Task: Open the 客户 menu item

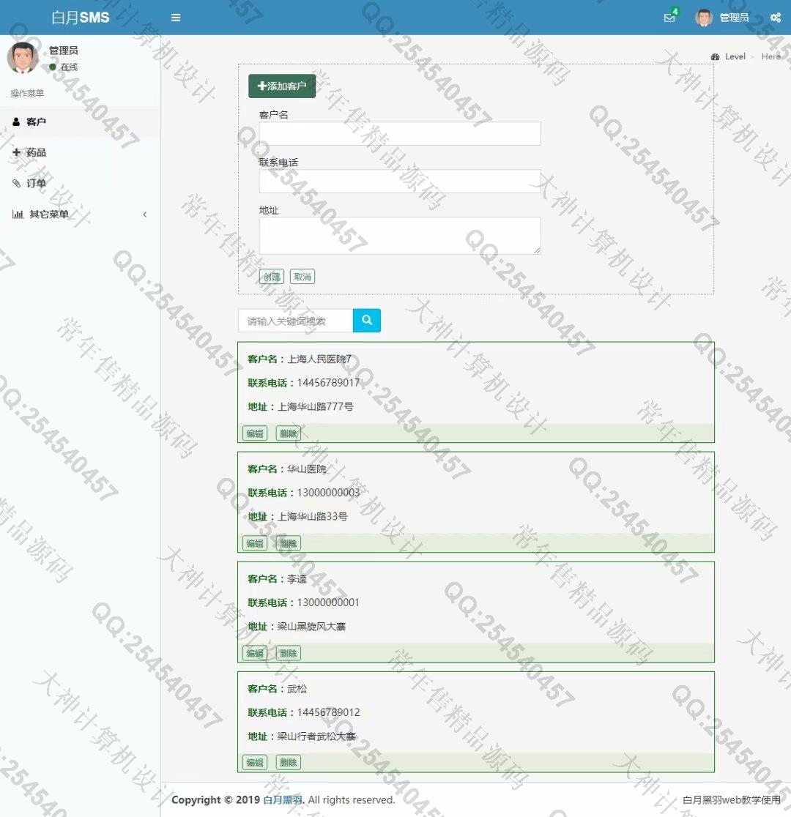Action: 36,122
